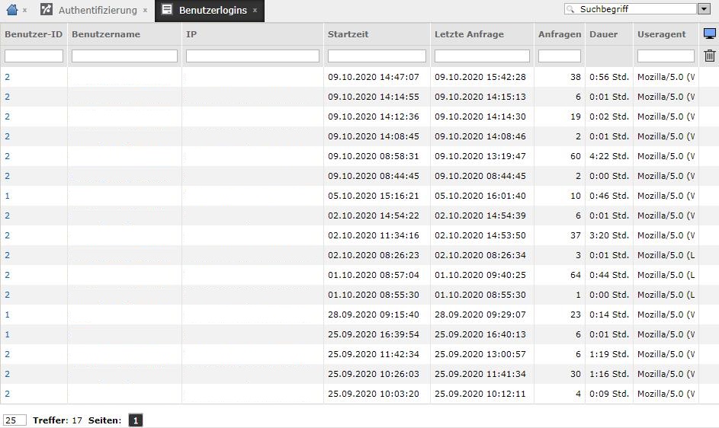Open user ID 1 link for 05.10.2020 login
This screenshot has height=428, width=719.
click(x=8, y=196)
